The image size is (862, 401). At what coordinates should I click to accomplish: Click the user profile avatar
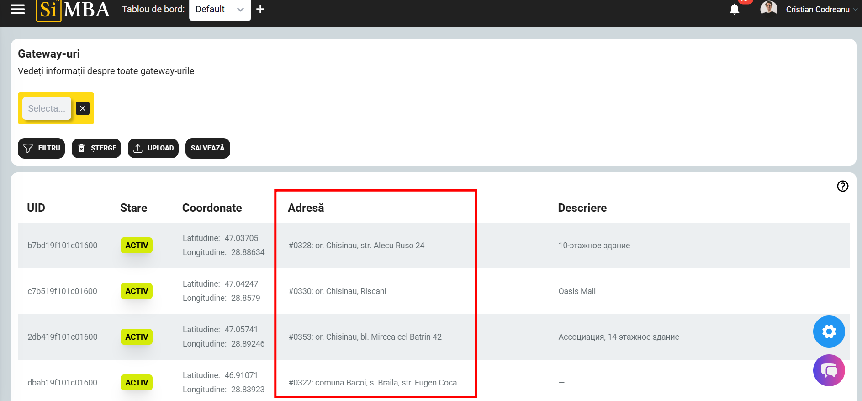[768, 9]
